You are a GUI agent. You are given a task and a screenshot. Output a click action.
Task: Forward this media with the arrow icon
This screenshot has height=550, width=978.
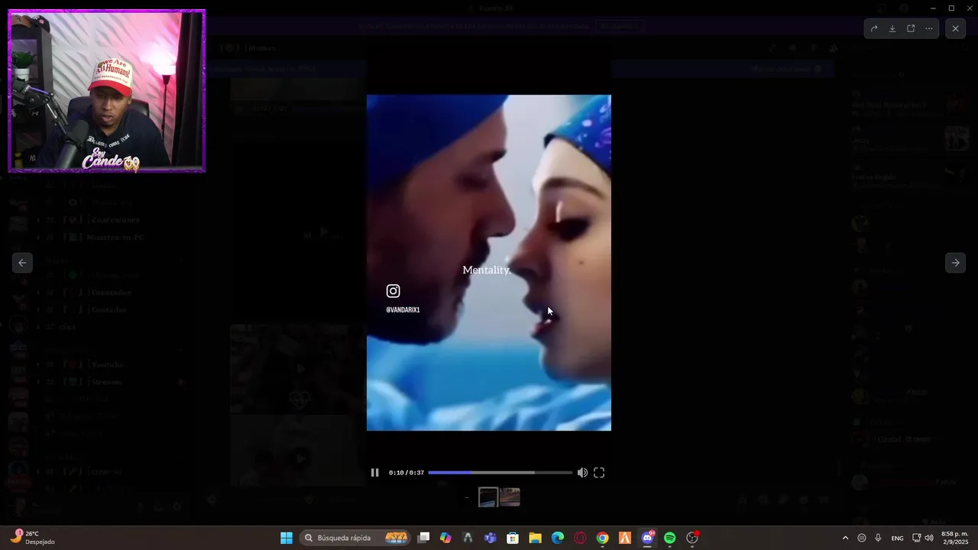pyautogui.click(x=874, y=29)
